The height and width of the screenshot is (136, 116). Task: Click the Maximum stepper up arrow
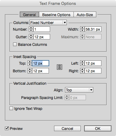point(82,36)
